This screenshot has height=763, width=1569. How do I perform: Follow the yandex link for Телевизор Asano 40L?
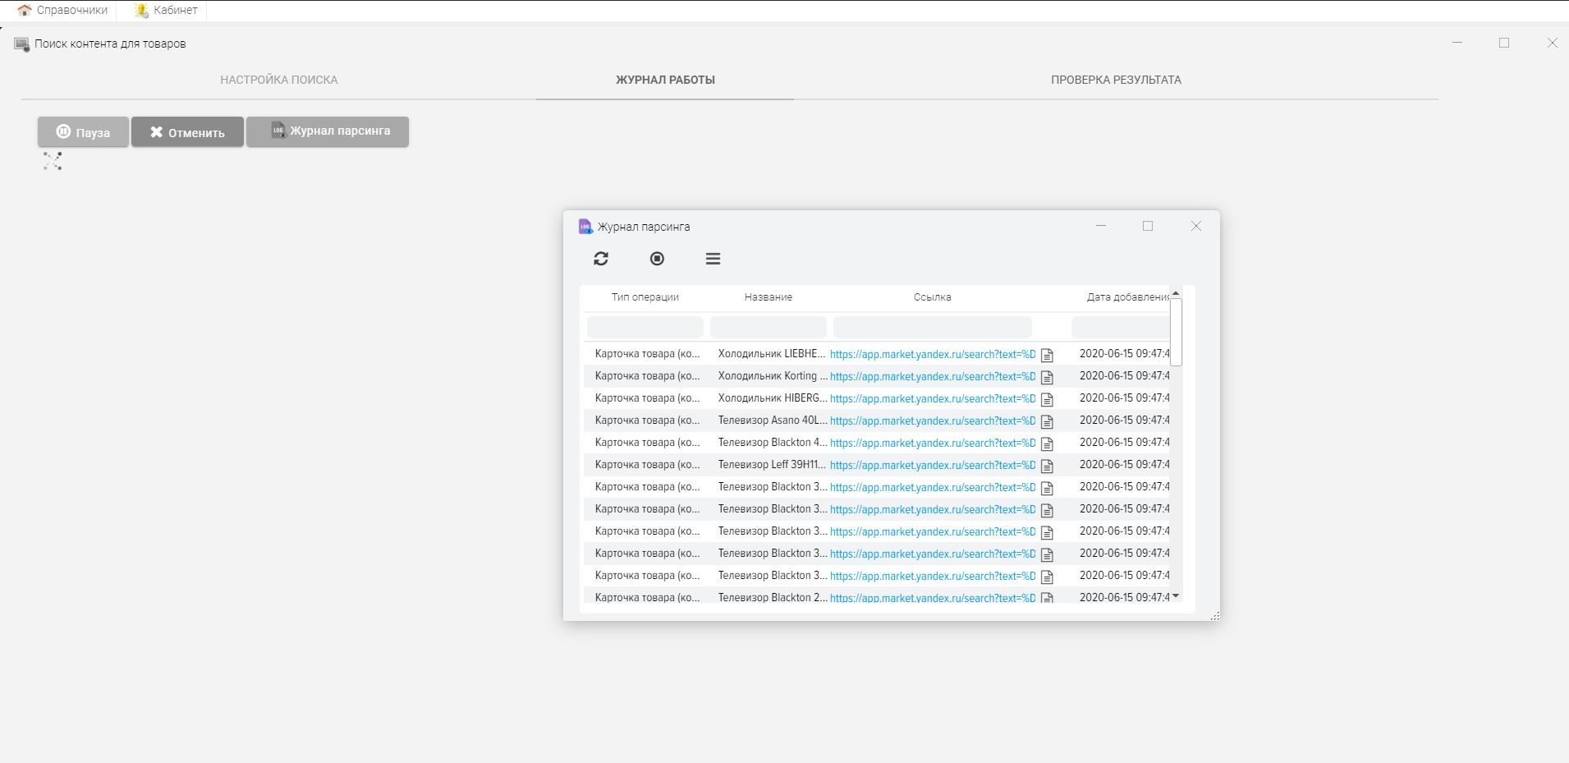click(933, 421)
